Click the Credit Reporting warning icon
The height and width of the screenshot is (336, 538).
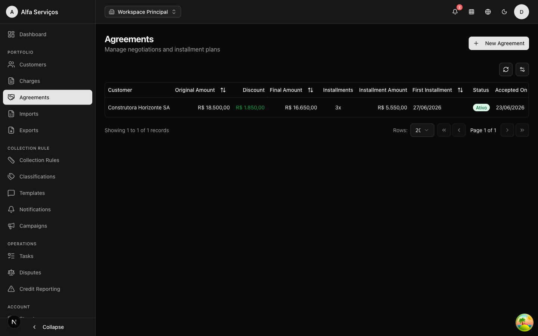click(11, 289)
